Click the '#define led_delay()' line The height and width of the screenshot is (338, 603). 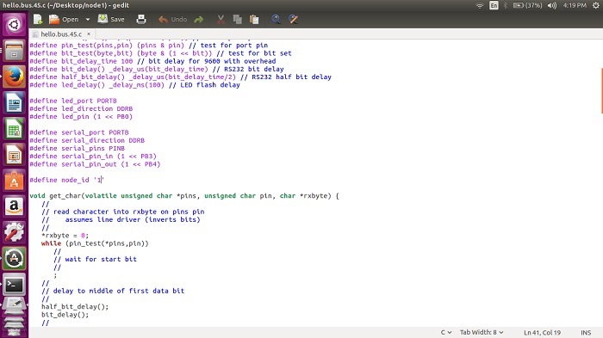[x=134, y=85]
